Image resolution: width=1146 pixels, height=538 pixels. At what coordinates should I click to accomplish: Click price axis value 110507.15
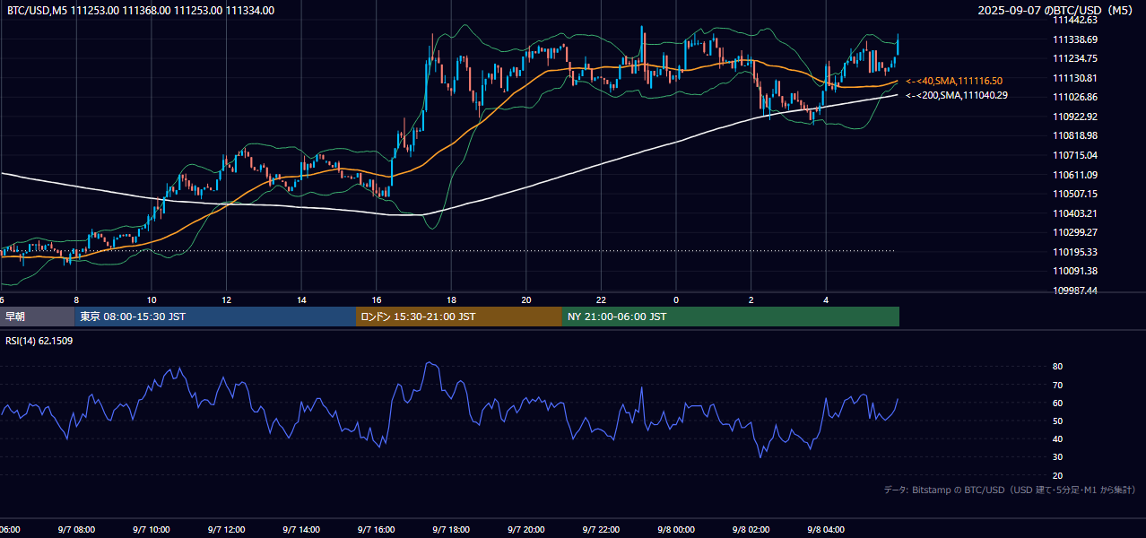[1075, 194]
